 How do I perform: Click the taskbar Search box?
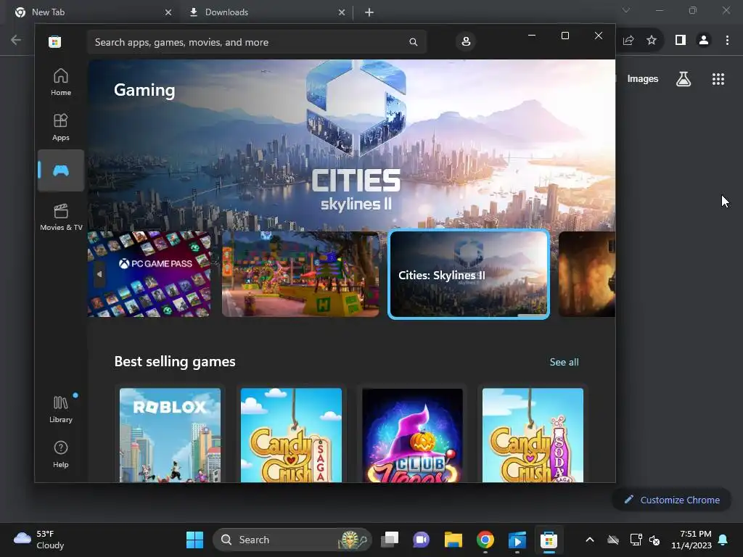point(292,540)
